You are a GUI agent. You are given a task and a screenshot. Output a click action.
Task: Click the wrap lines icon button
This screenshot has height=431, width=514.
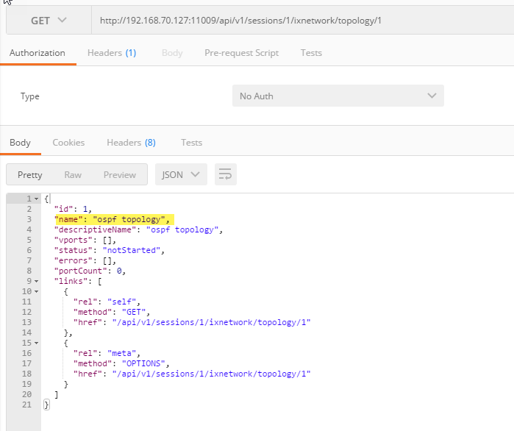(x=225, y=174)
